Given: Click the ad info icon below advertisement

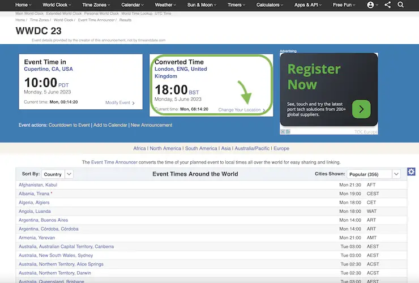Looking at the screenshot, I should click(x=283, y=131).
